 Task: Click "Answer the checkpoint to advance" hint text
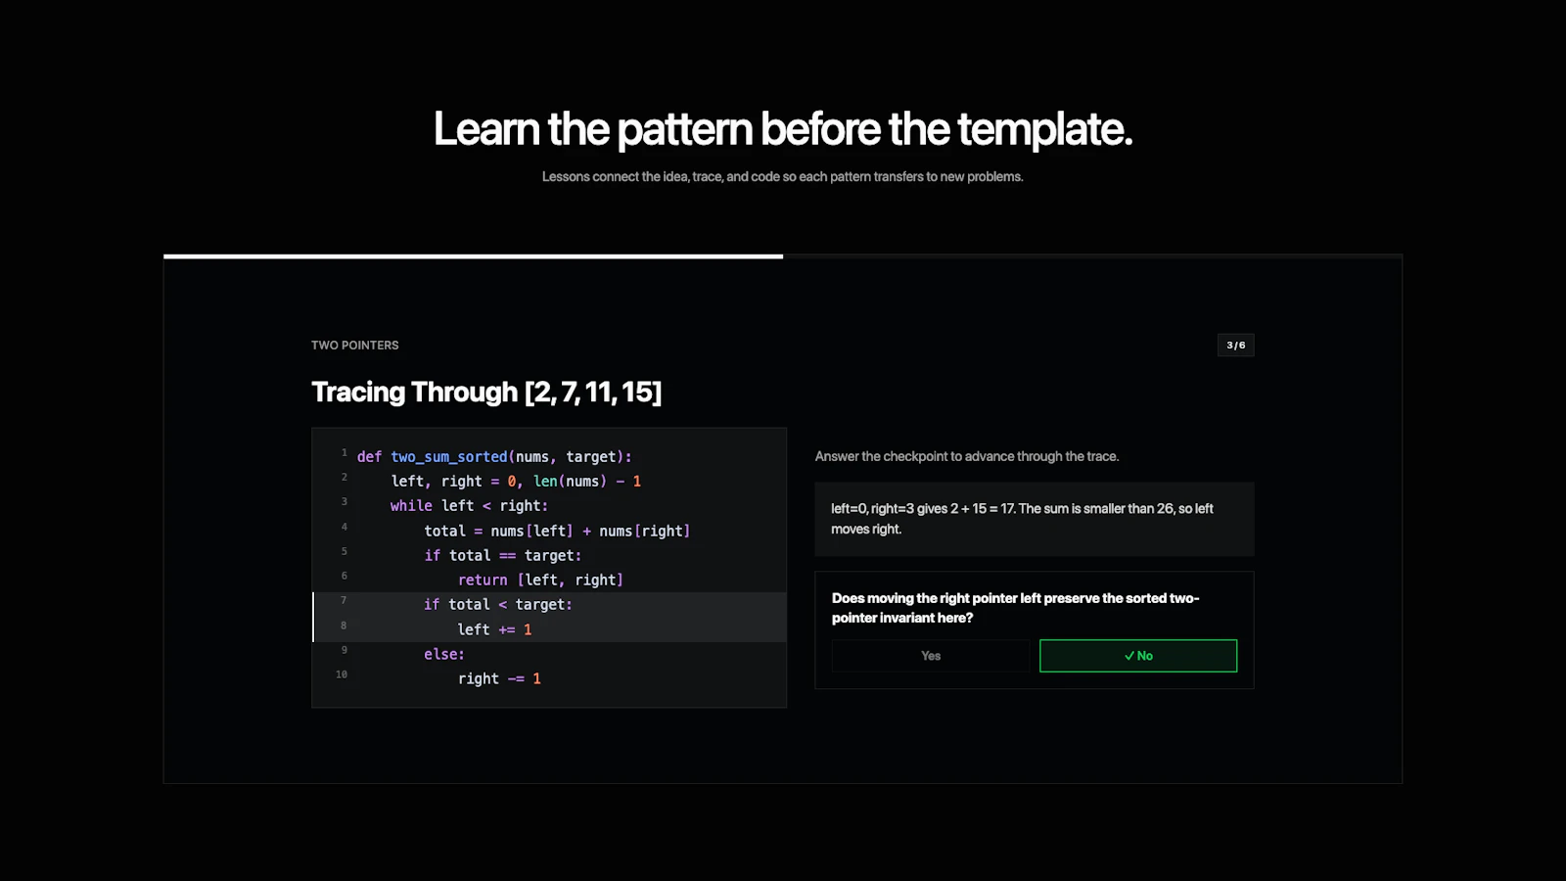pos(967,456)
